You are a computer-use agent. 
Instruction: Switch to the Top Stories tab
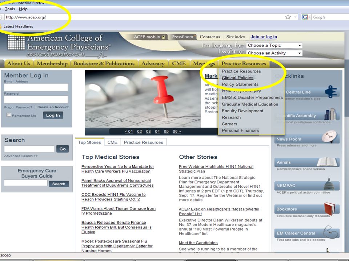click(x=89, y=142)
